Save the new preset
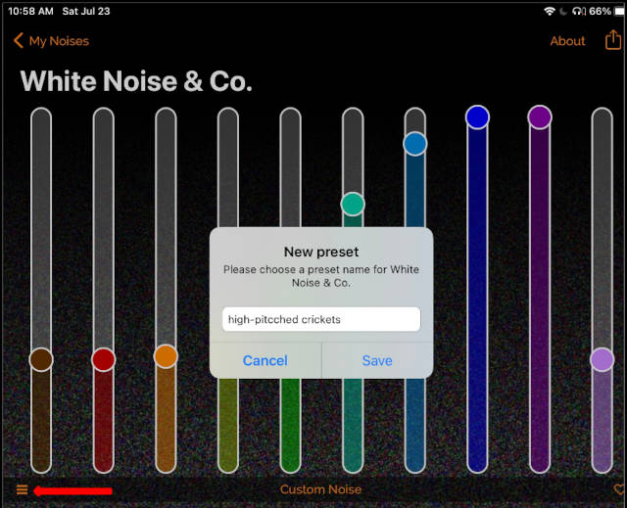The width and height of the screenshot is (627, 508). 377,360
